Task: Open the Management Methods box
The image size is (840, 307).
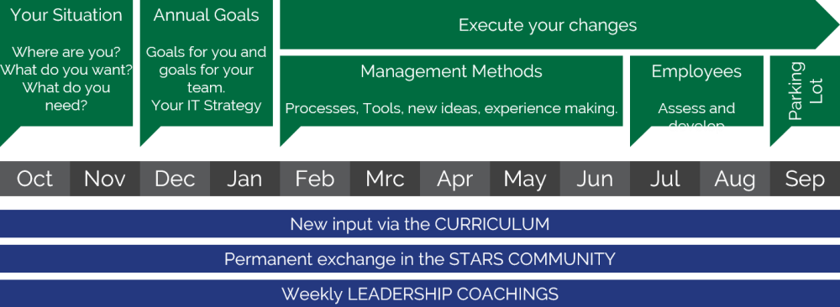Action: point(451,91)
